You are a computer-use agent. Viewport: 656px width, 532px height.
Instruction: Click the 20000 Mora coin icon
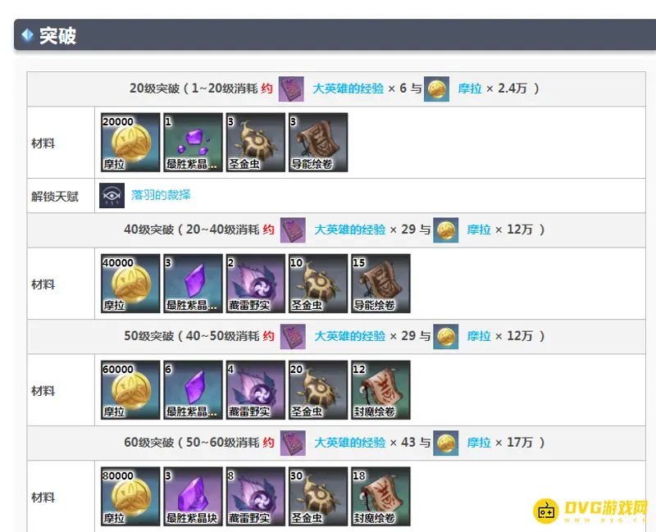(130, 142)
